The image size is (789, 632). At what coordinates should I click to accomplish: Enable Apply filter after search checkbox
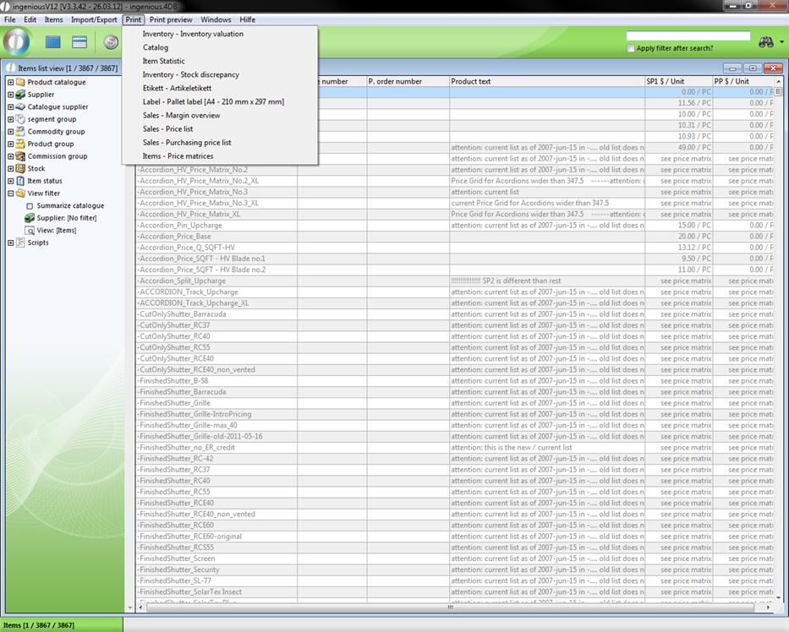coord(631,49)
